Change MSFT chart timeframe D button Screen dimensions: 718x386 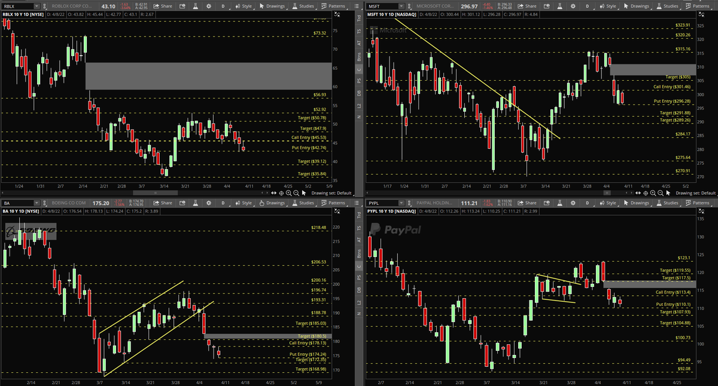click(587, 5)
